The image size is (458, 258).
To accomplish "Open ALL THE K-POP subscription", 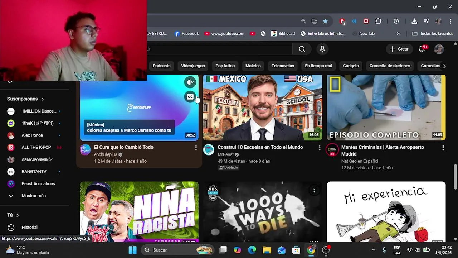I will (x=34, y=147).
